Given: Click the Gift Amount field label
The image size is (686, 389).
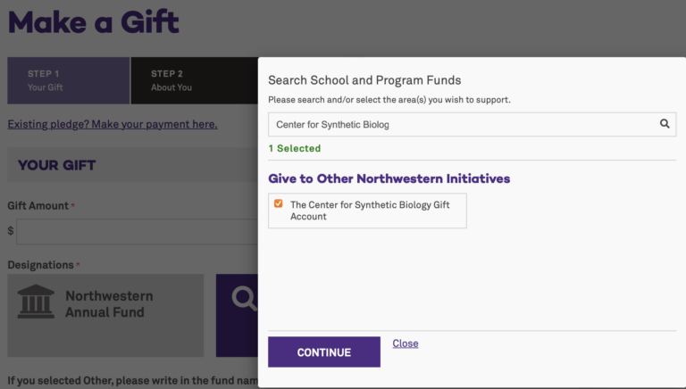Looking at the screenshot, I should (38, 206).
